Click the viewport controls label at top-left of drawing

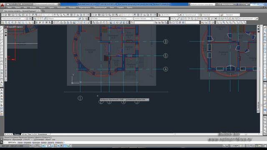[x=14, y=27]
